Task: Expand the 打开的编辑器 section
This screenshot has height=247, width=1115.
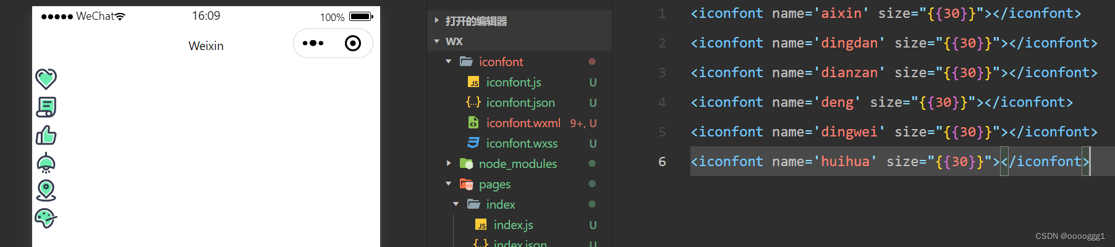Action: tap(436, 21)
